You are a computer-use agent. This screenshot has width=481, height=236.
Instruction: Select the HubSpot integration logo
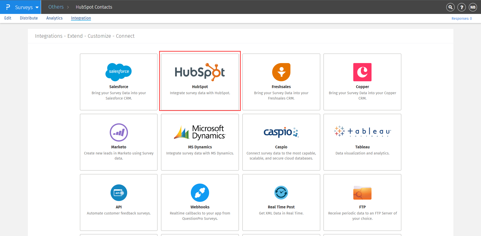pyautogui.click(x=200, y=72)
